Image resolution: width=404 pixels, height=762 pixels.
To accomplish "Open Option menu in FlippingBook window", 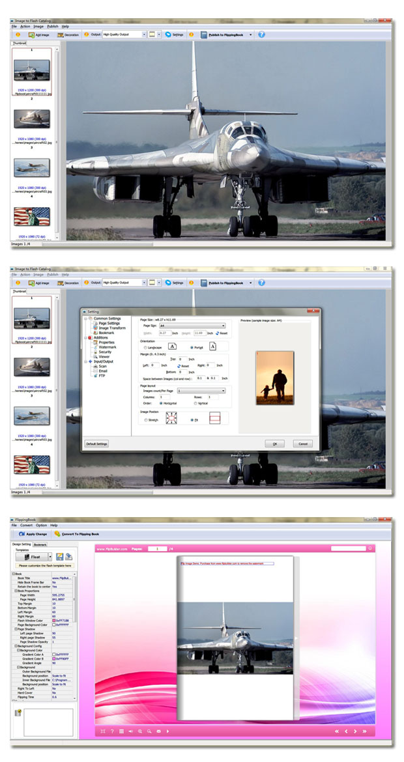I will 41,526.
